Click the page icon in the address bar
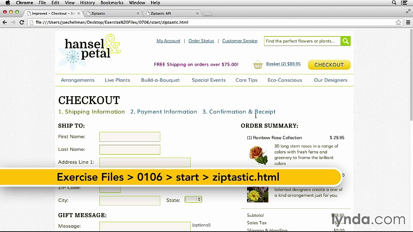The image size is (413, 232). [31, 22]
